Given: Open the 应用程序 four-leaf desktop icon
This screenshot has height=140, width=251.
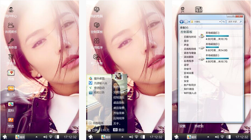Looking at the screenshot, I should (x=97, y=41).
